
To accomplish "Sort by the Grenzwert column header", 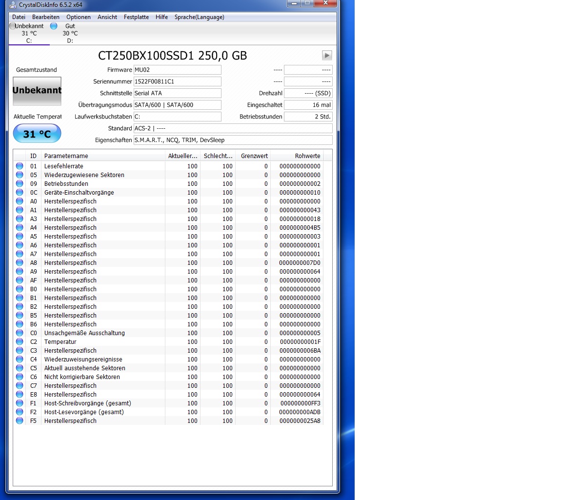I will click(253, 156).
